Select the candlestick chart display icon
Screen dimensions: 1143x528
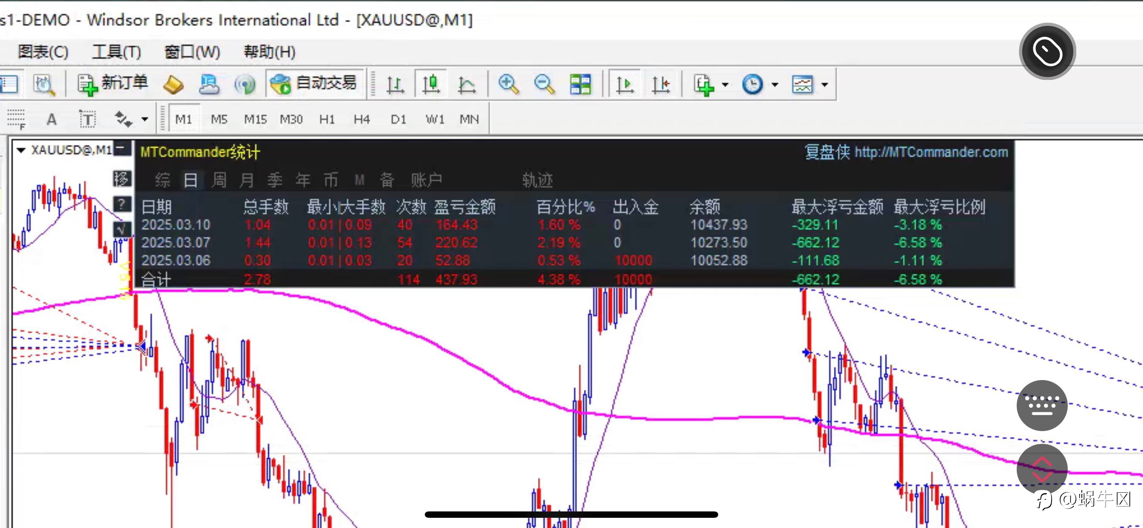point(431,84)
